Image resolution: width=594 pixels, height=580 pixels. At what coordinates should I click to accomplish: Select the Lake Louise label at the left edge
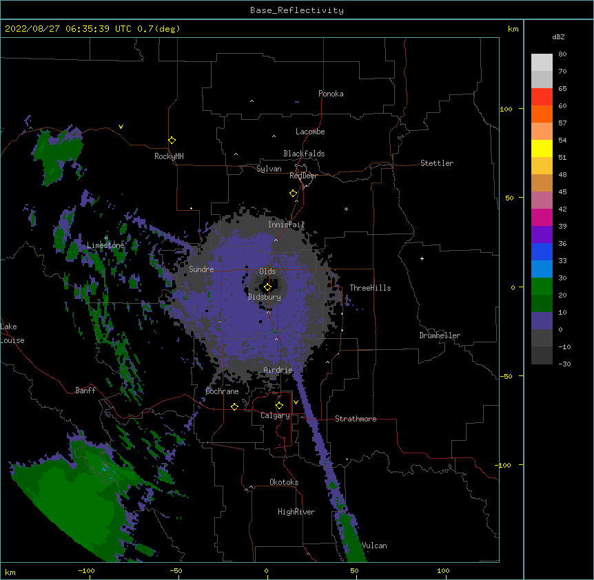12,333
